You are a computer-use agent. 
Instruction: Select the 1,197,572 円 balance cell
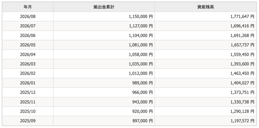click(x=206, y=121)
